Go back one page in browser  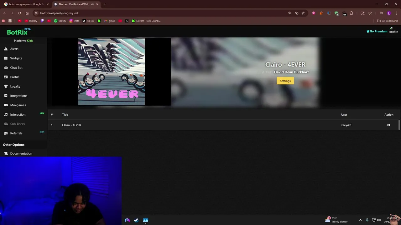coord(4,13)
